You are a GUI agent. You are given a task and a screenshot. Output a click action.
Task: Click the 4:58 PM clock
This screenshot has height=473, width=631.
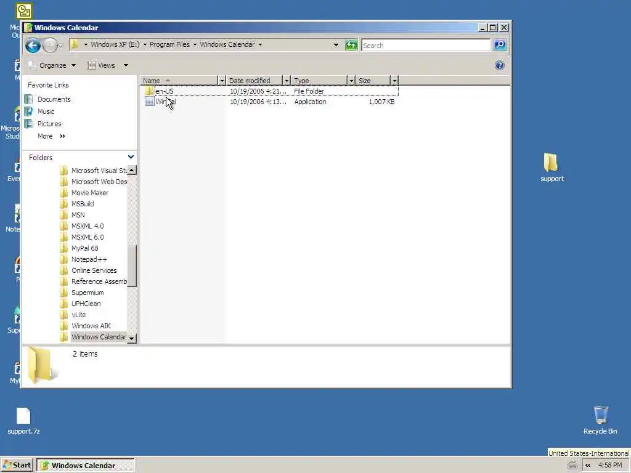(x=610, y=465)
